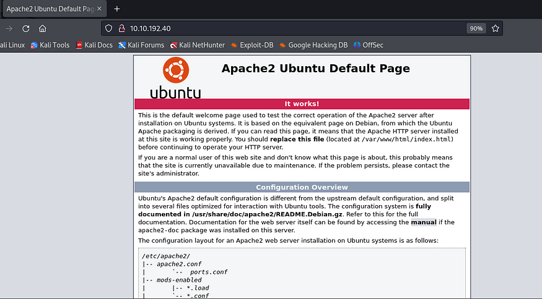Click the *.load entry in layout tree

click(198, 288)
